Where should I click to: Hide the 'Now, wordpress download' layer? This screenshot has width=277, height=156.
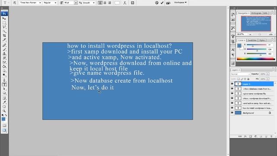click(x=232, y=98)
